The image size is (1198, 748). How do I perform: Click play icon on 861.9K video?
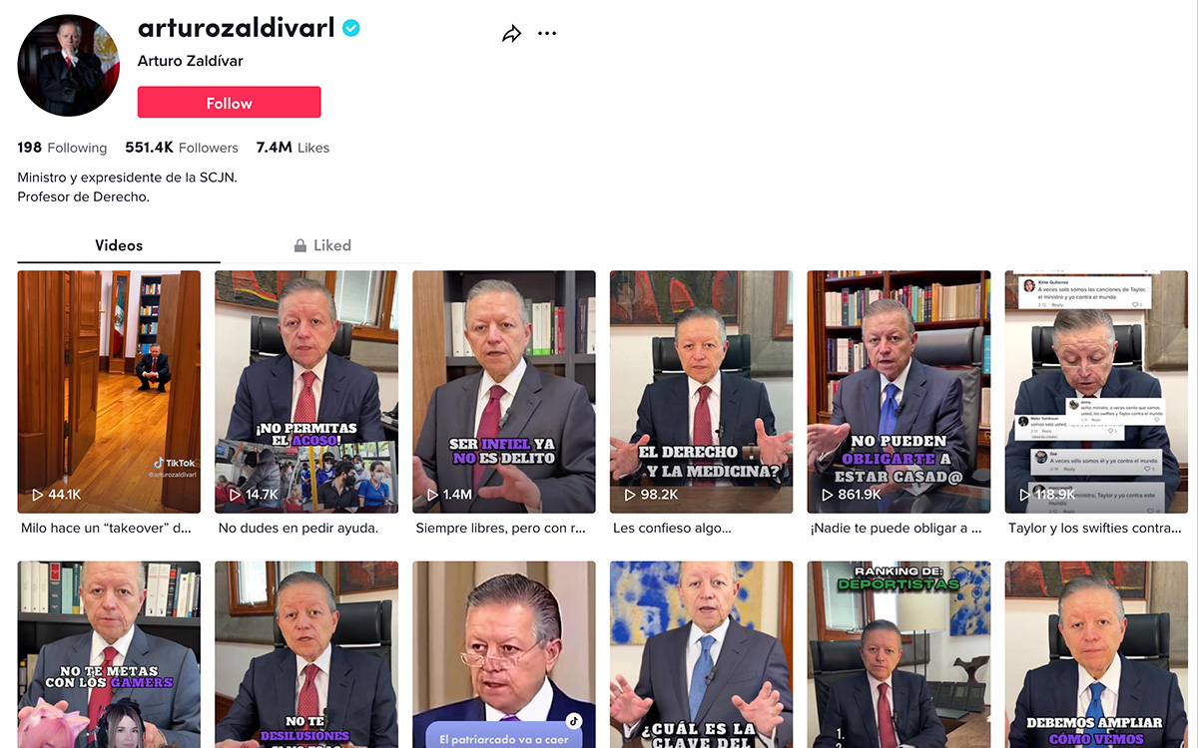click(829, 495)
